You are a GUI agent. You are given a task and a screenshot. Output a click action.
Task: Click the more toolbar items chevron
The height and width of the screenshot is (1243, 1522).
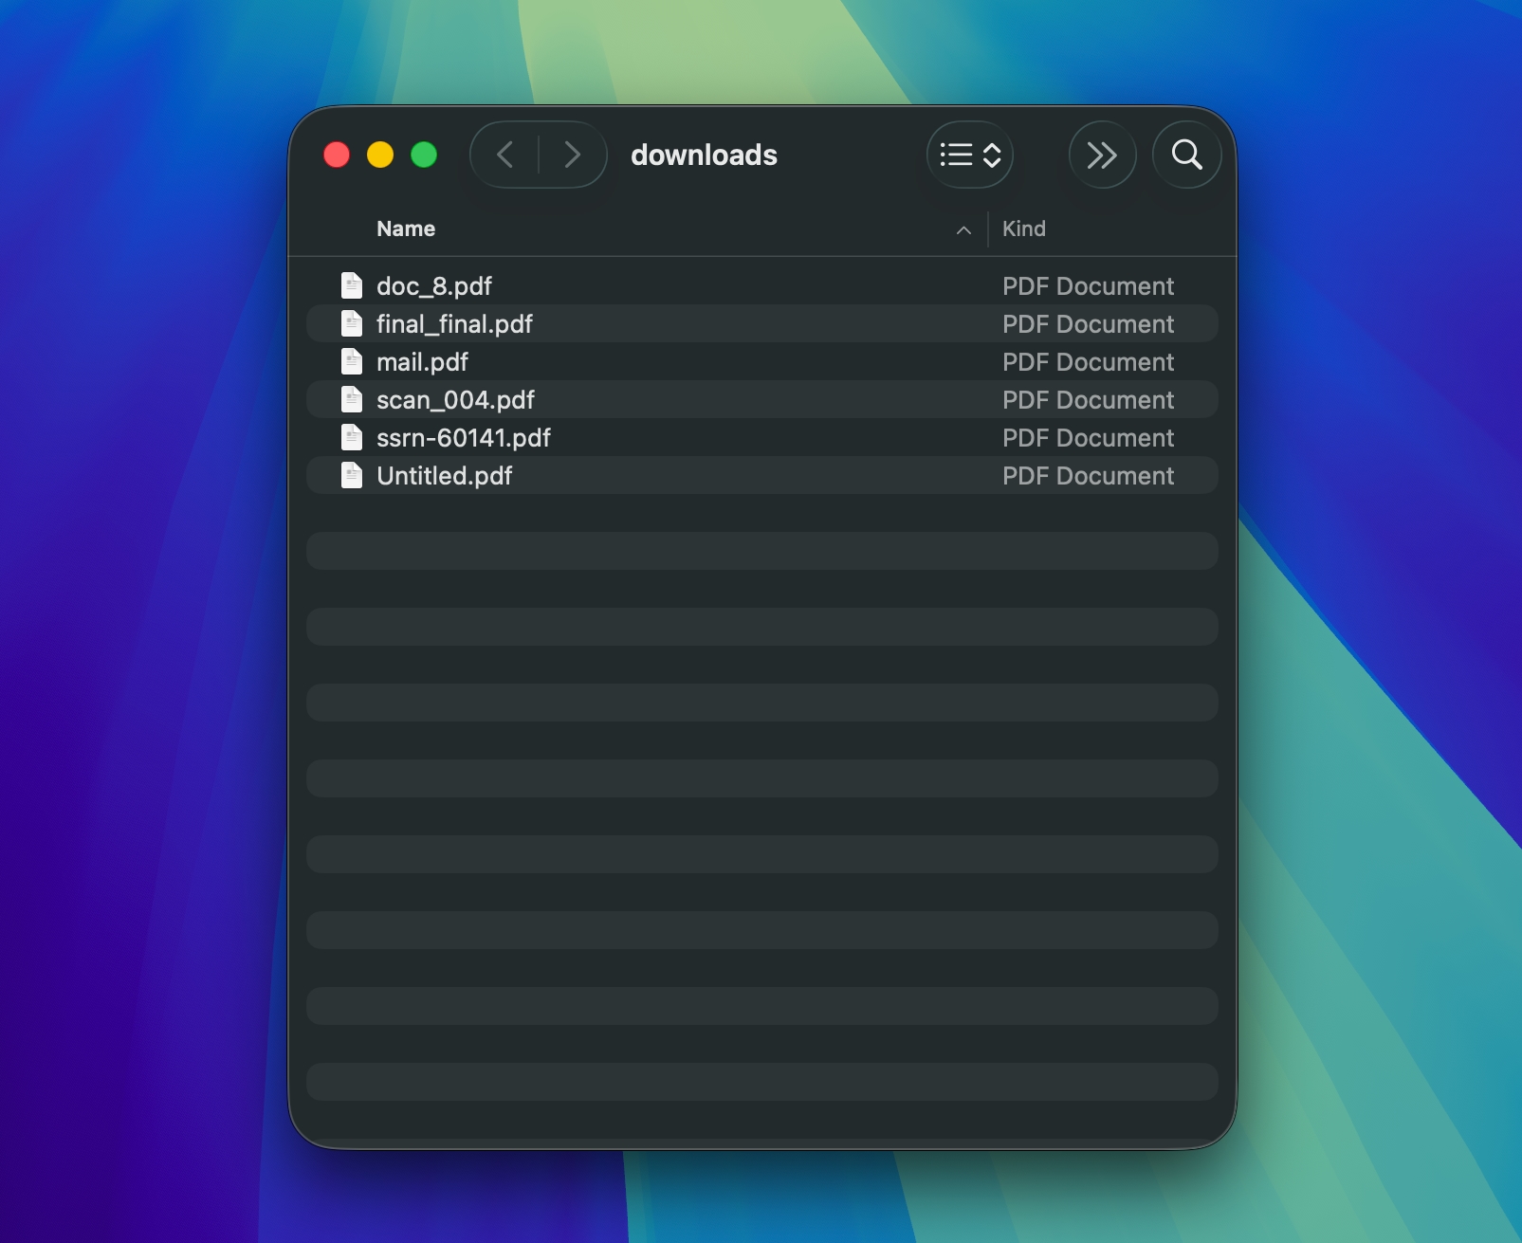click(x=1102, y=155)
